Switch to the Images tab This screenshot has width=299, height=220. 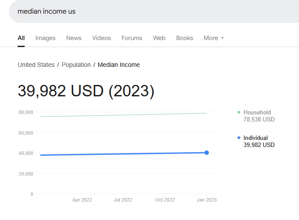(x=45, y=38)
